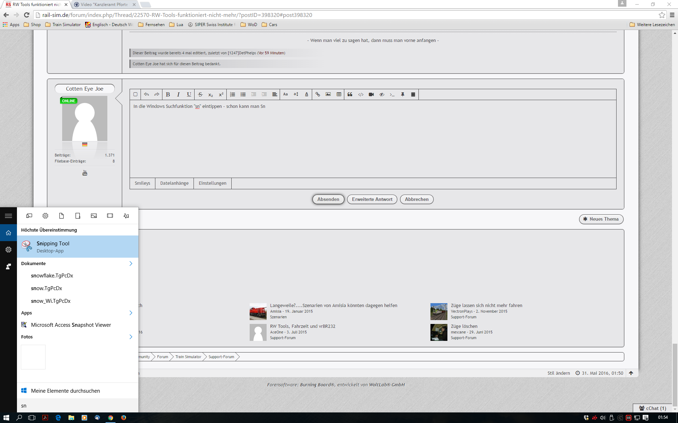Apply strikethrough formatting in editor

click(x=200, y=94)
